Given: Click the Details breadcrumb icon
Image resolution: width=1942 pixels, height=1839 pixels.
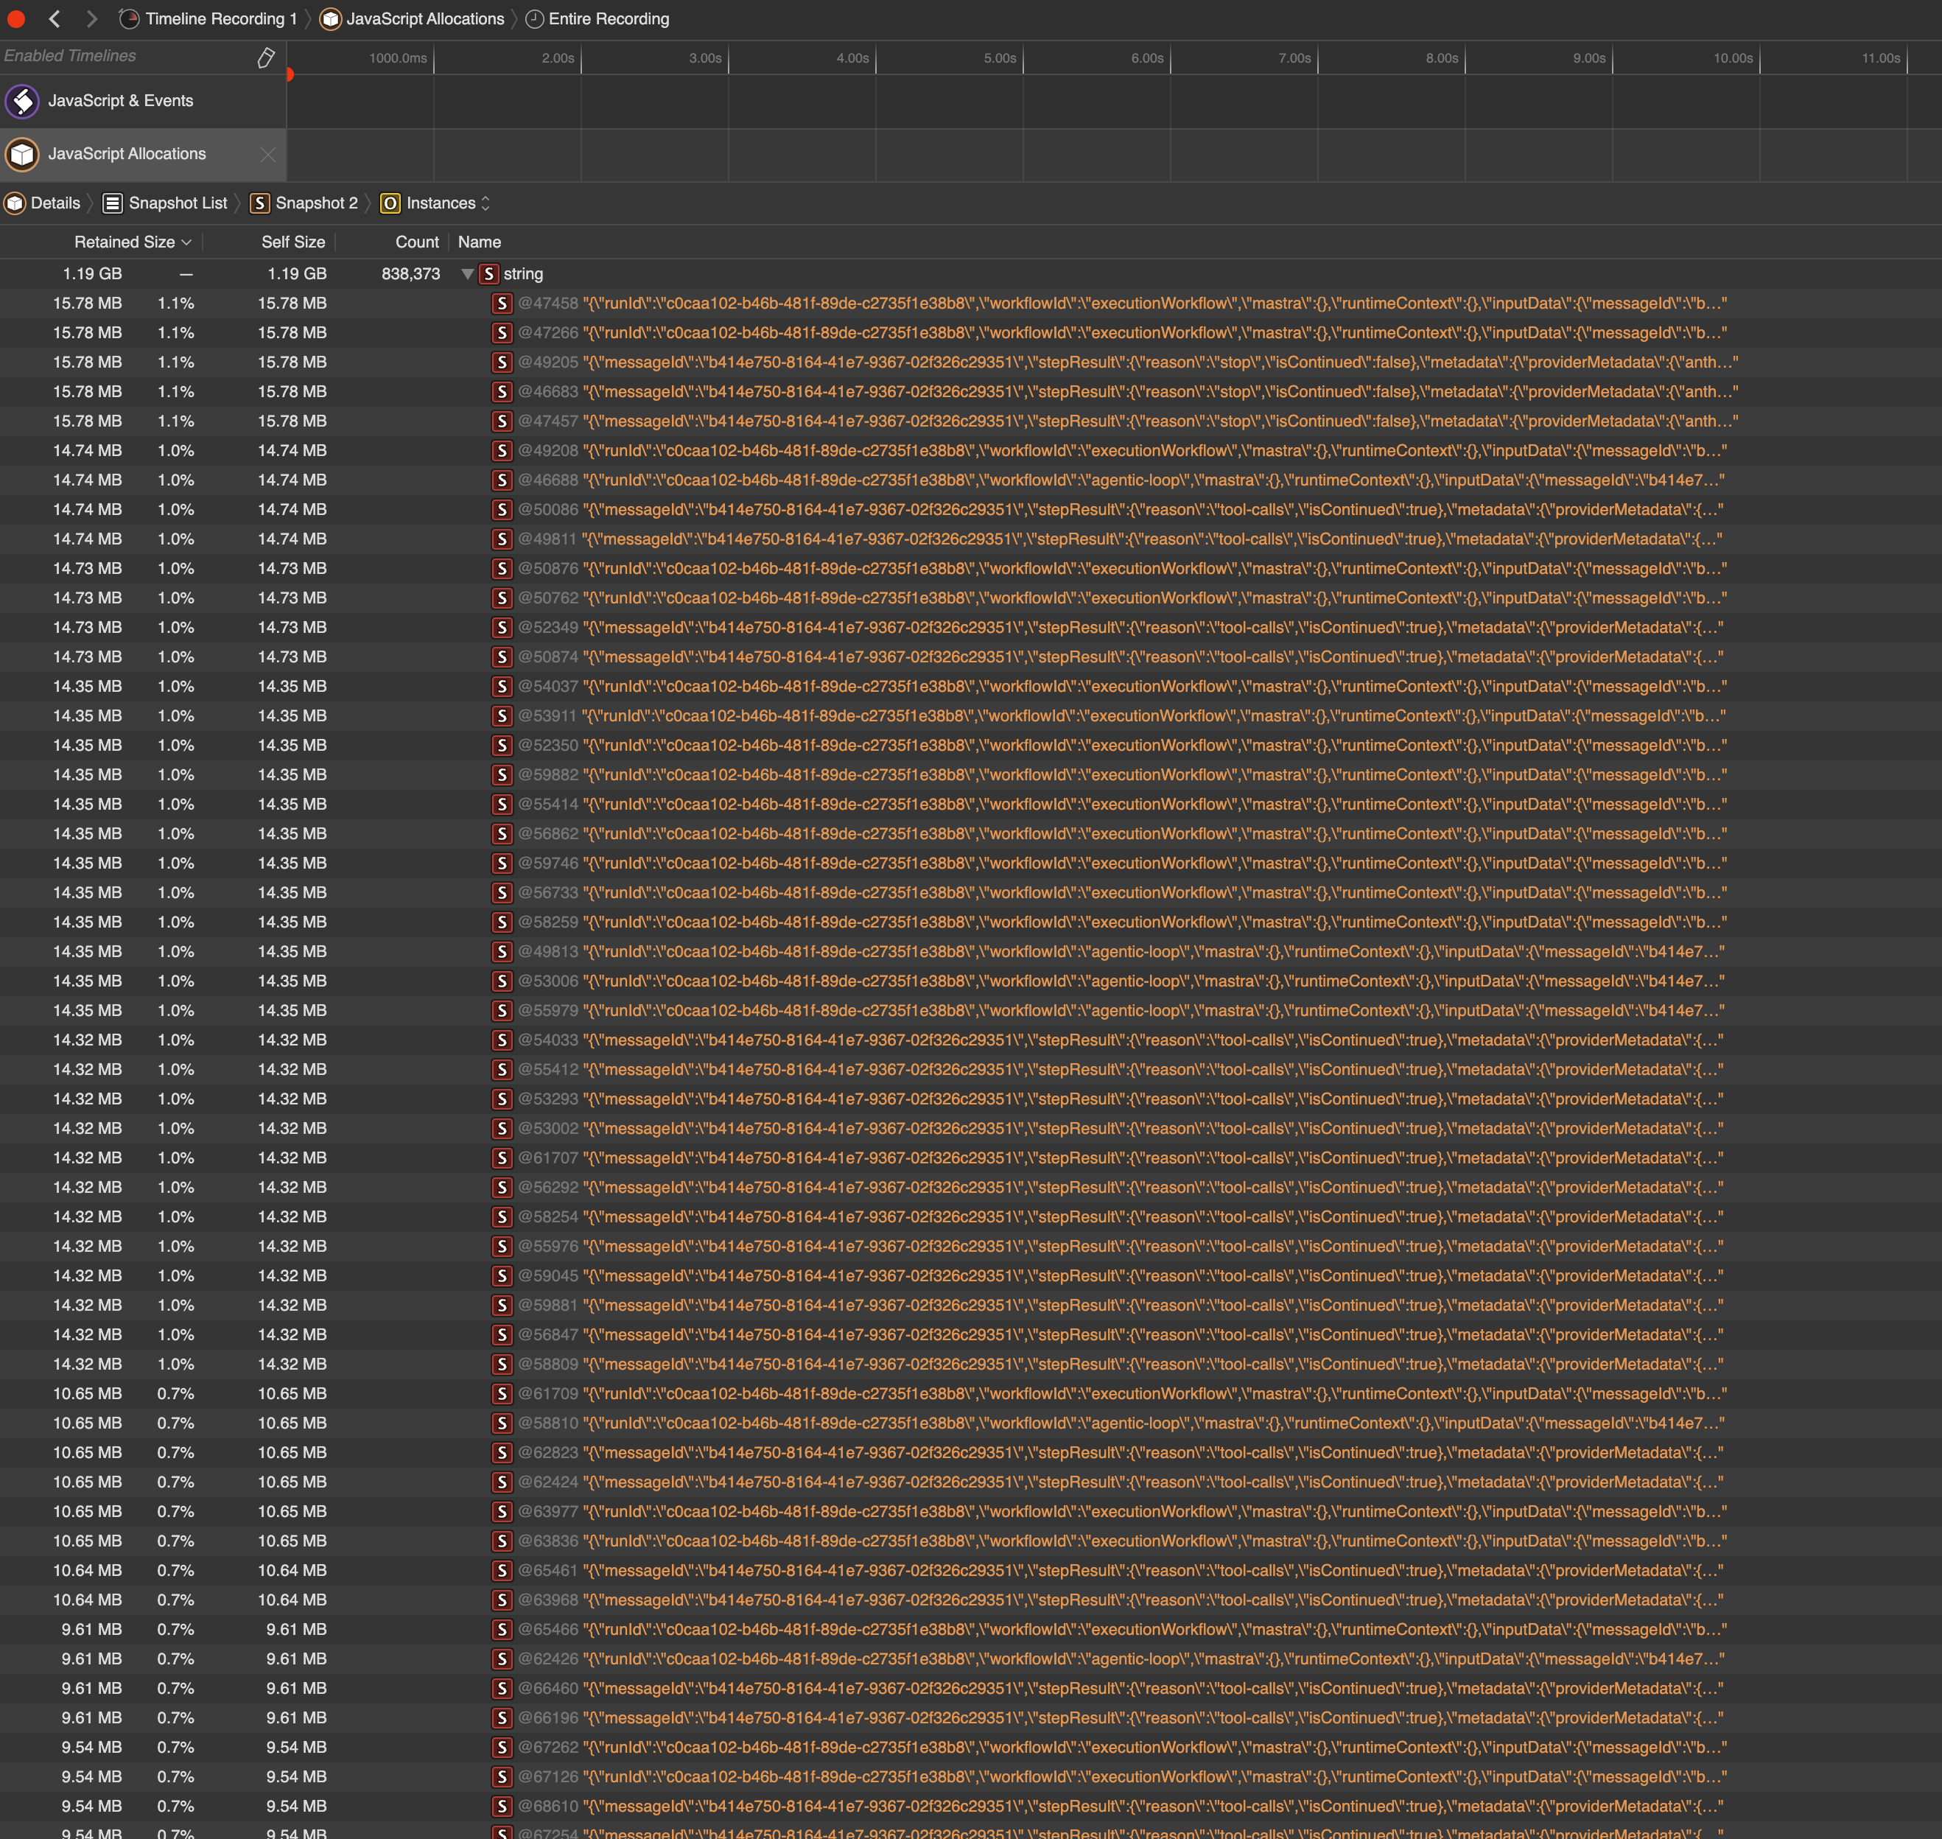Looking at the screenshot, I should 15,203.
